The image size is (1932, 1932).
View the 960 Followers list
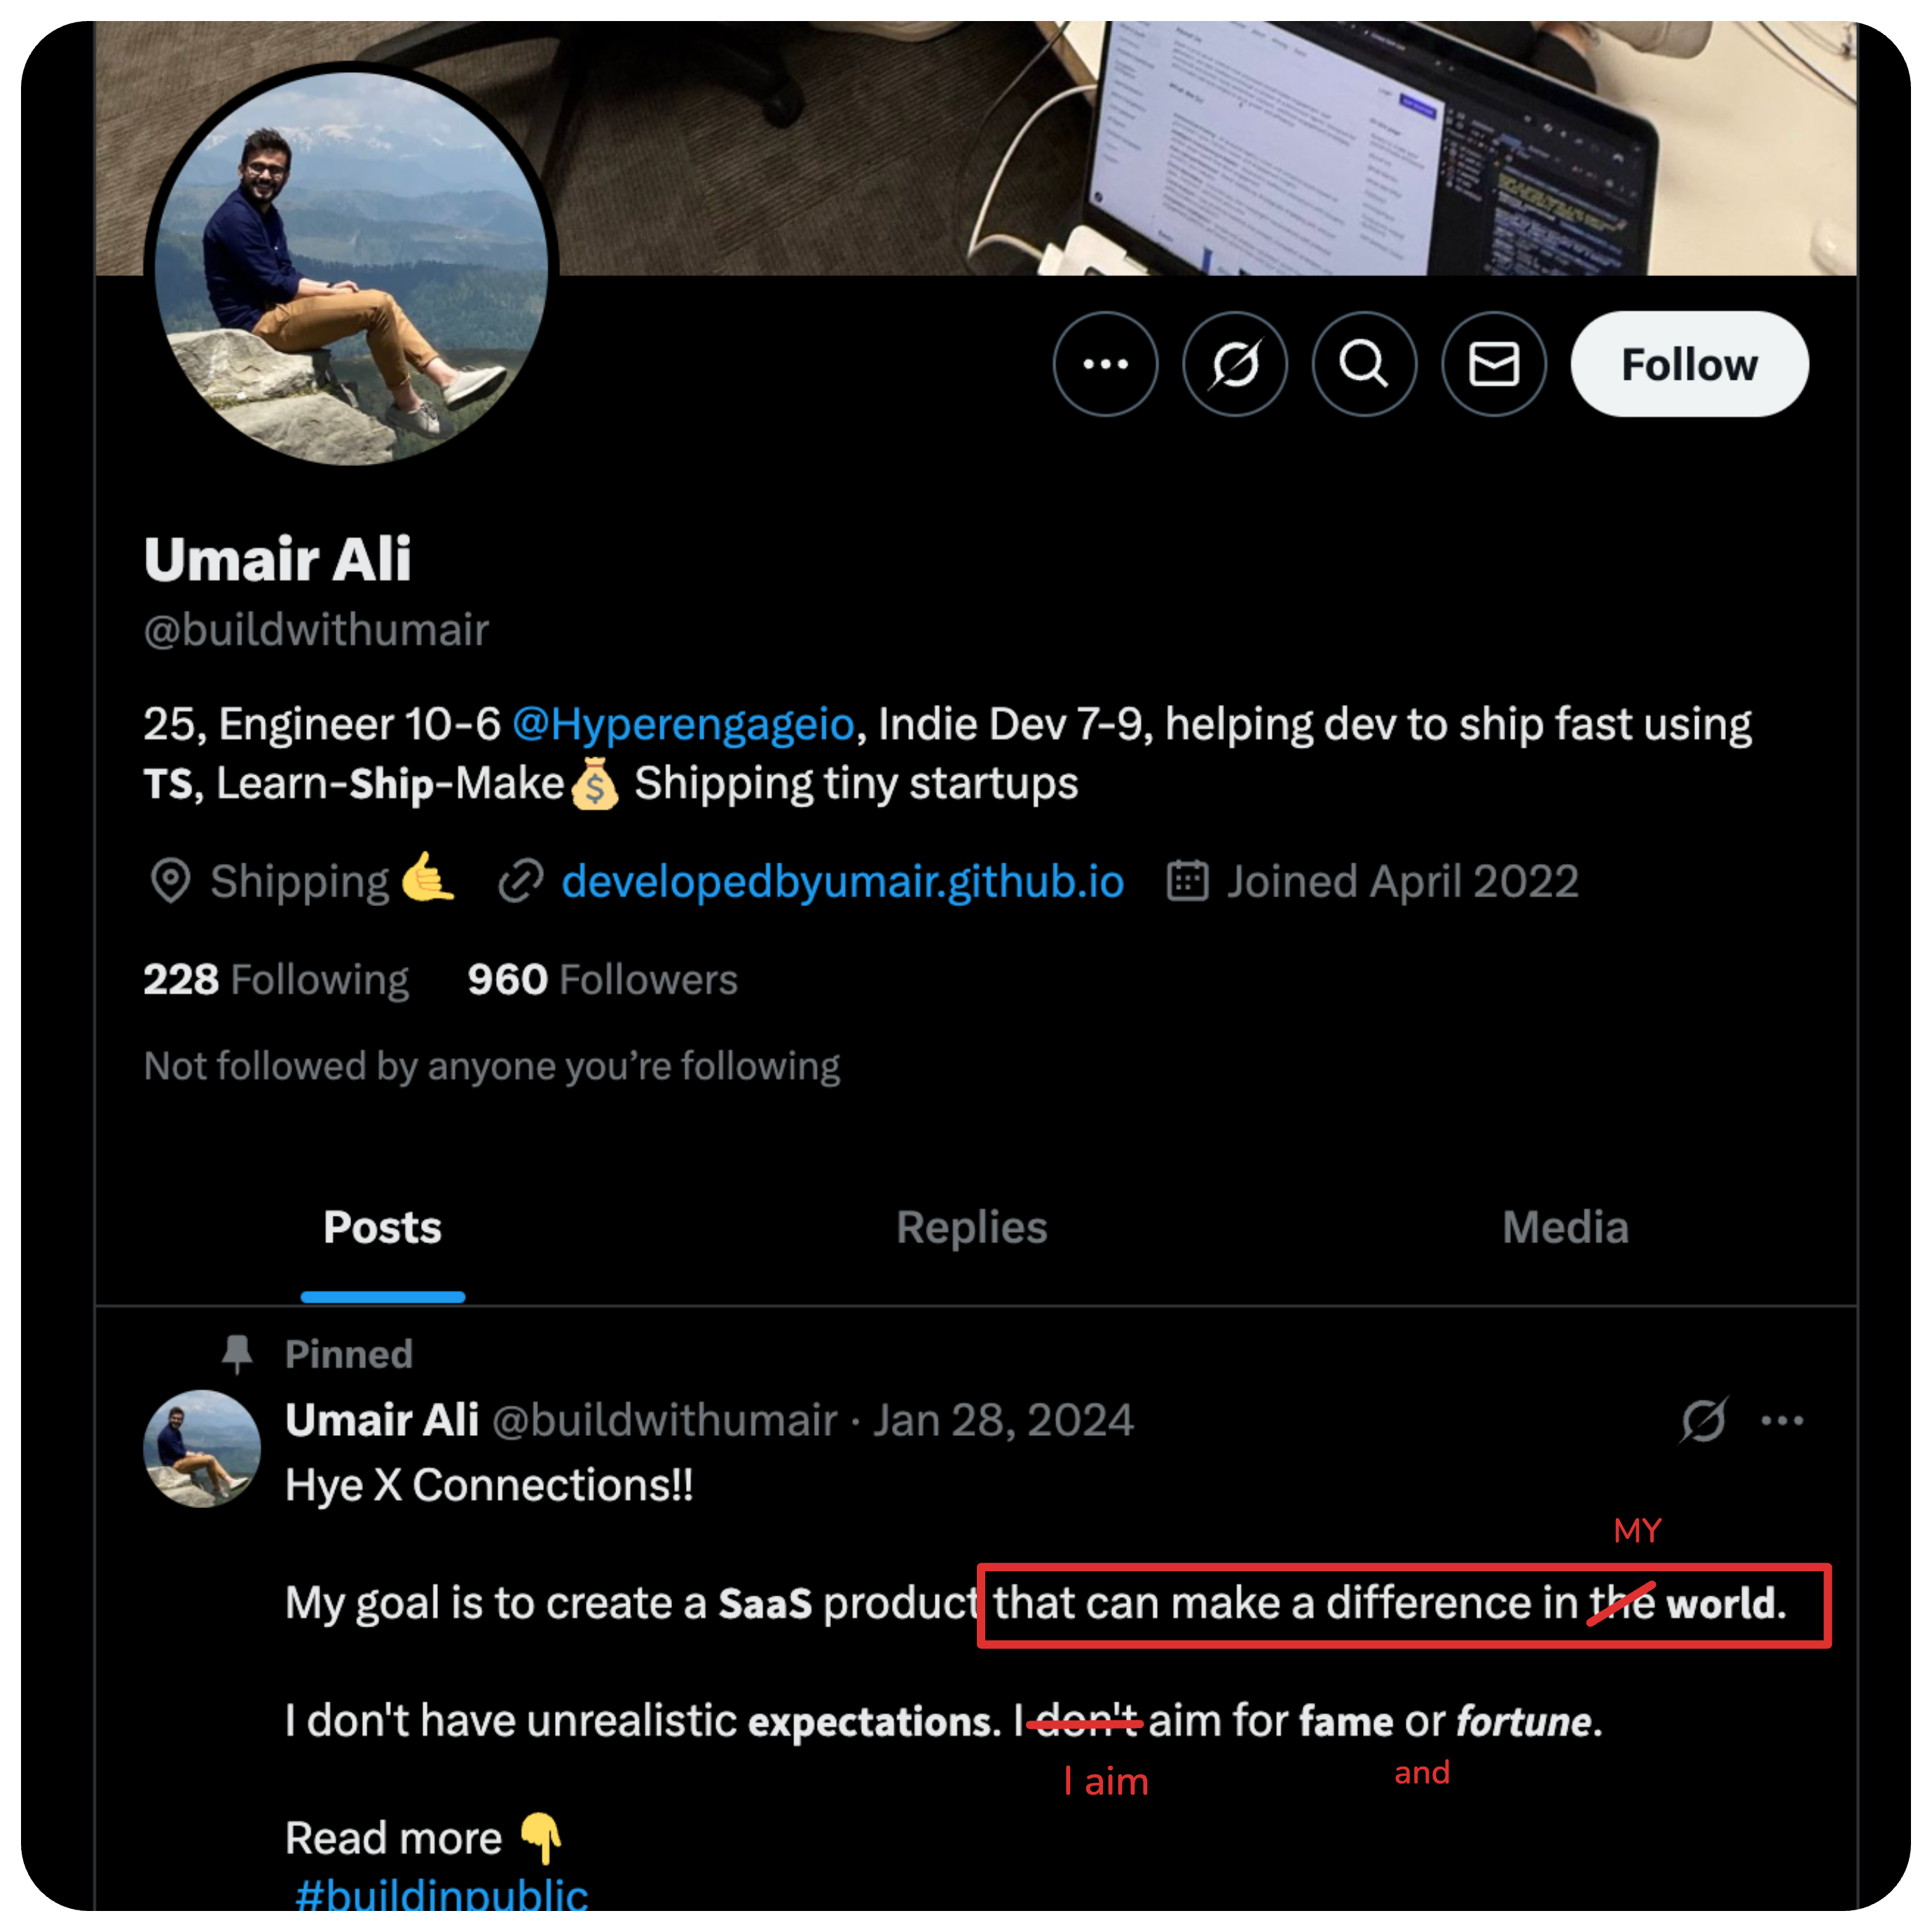[x=602, y=980]
